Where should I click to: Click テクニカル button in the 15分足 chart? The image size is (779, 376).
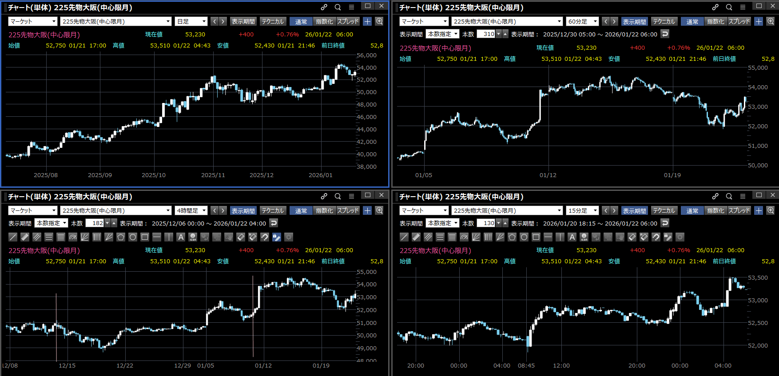(x=664, y=210)
